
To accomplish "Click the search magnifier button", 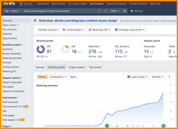I will (x=125, y=11).
